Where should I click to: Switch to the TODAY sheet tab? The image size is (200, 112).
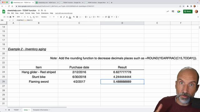click(17, 110)
